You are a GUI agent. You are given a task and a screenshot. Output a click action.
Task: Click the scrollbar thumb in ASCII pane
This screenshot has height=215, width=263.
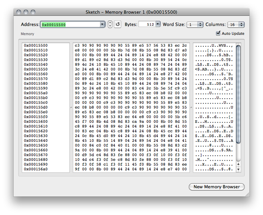(238, 94)
